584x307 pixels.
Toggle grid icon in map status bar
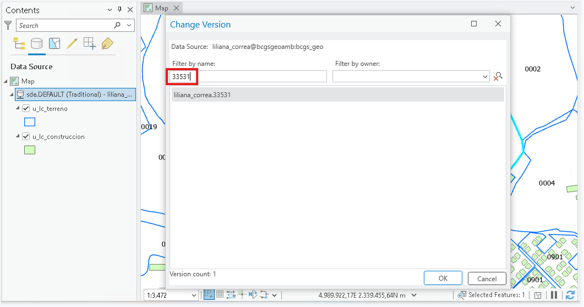(x=220, y=295)
